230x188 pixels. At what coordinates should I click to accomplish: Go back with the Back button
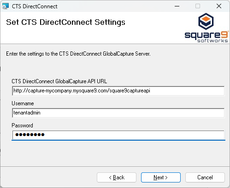click(x=117, y=177)
